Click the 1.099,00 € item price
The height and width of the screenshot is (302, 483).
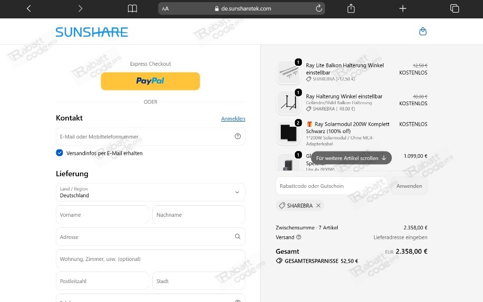click(x=416, y=156)
